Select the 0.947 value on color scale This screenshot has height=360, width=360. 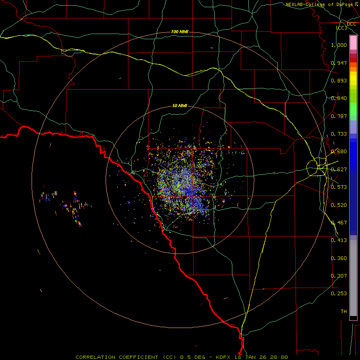(339, 63)
